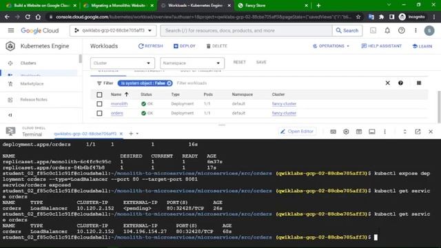441x248 pixels.
Task: Open Cloud Shell keyboard settings icon
Action: pos(333,132)
